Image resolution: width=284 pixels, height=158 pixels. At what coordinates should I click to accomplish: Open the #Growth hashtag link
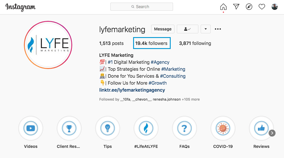158,83
